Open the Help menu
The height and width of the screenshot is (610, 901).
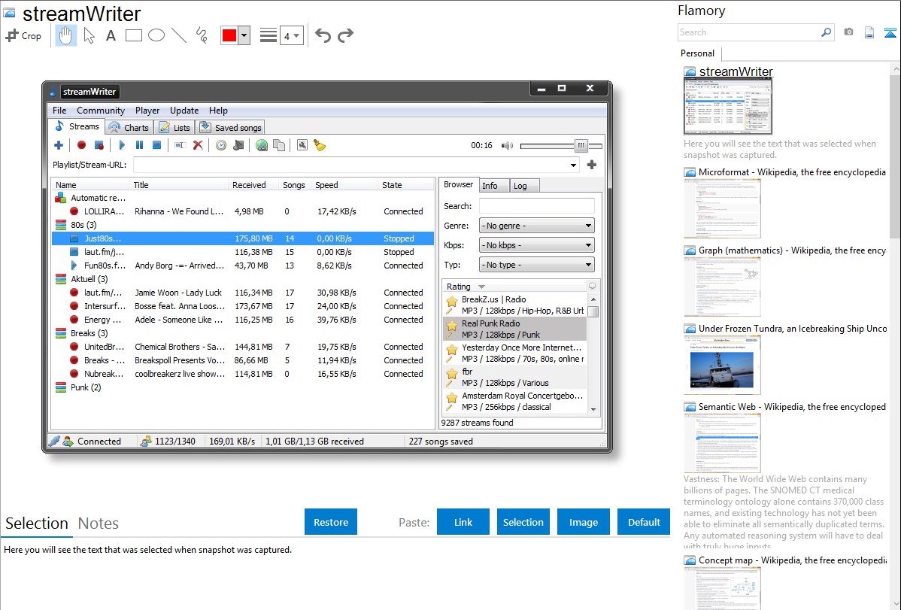pos(218,111)
